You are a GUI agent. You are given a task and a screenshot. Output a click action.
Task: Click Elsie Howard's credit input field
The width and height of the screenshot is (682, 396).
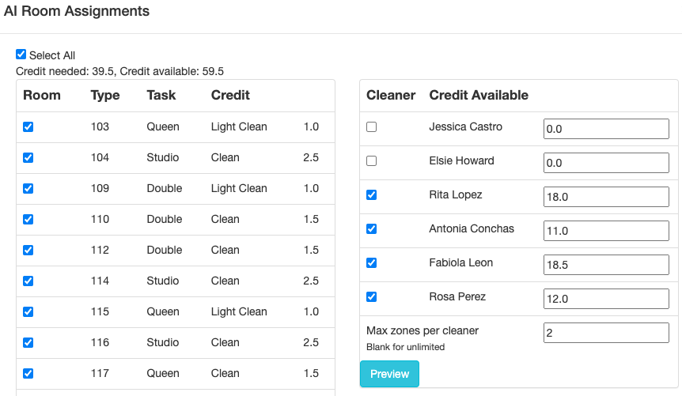point(606,163)
